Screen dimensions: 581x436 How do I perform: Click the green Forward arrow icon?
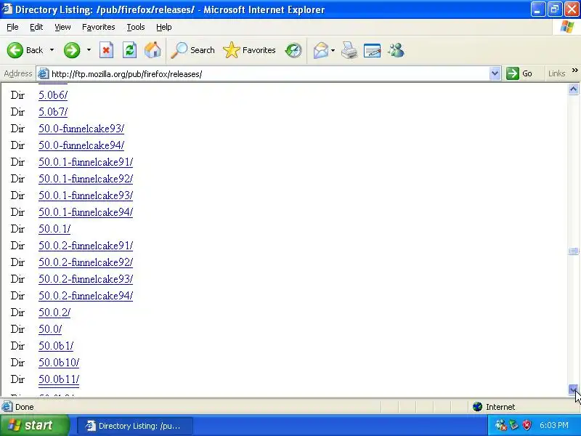[72, 50]
